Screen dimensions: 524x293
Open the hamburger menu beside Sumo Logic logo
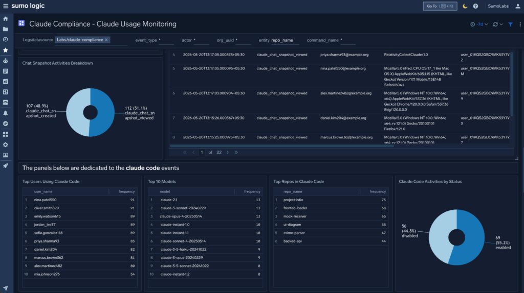coord(6,6)
